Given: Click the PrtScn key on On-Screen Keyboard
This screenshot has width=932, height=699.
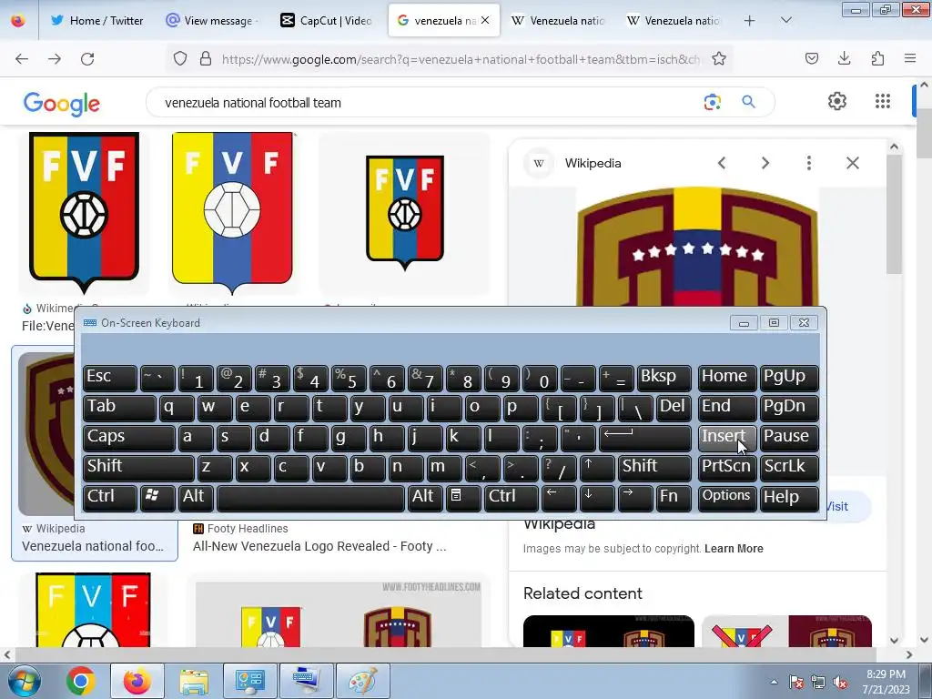Looking at the screenshot, I should pos(727,467).
